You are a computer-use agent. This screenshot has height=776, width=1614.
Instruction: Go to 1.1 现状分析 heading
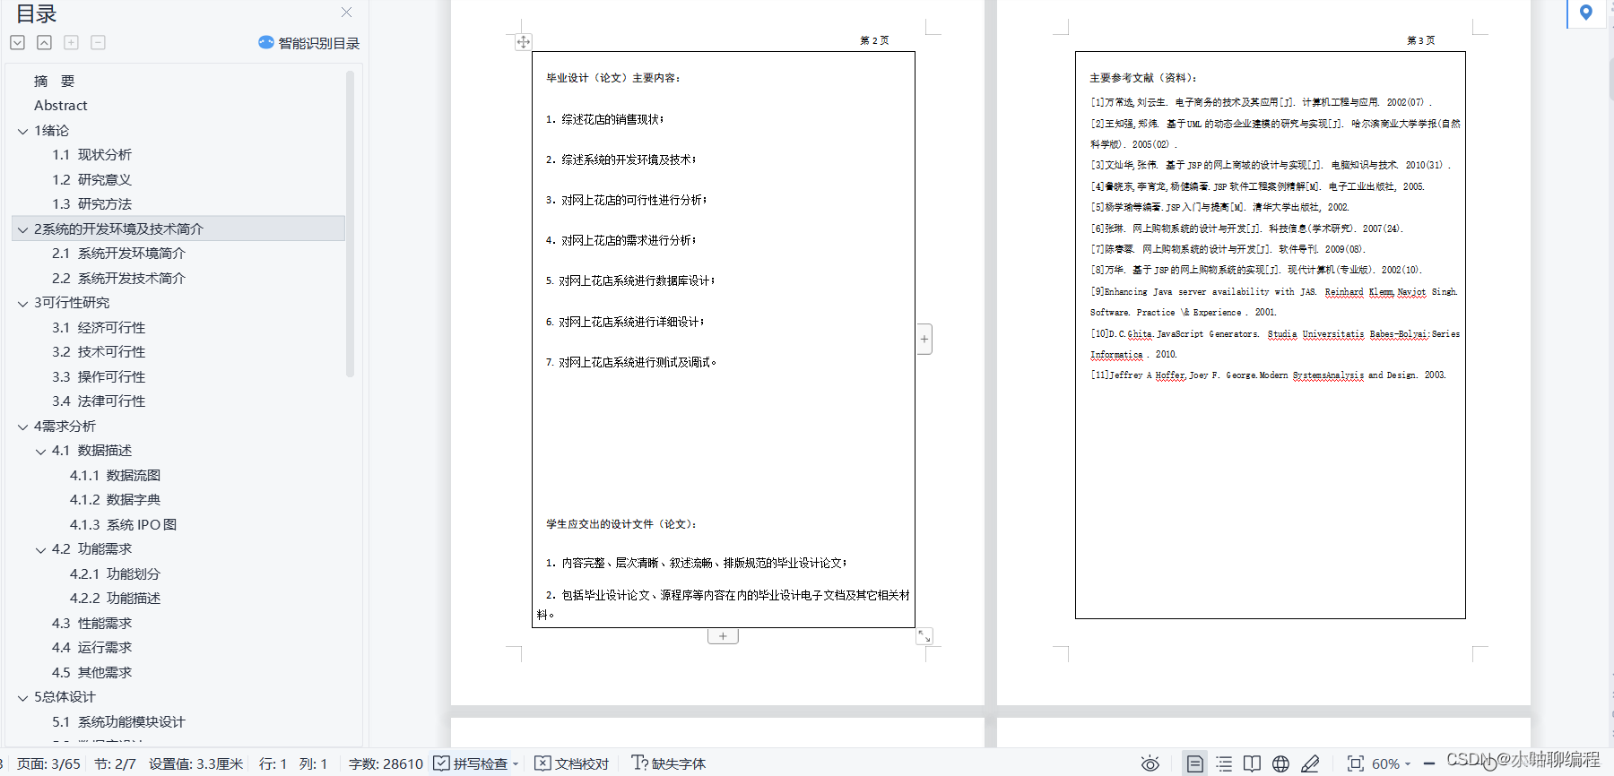[x=91, y=155]
